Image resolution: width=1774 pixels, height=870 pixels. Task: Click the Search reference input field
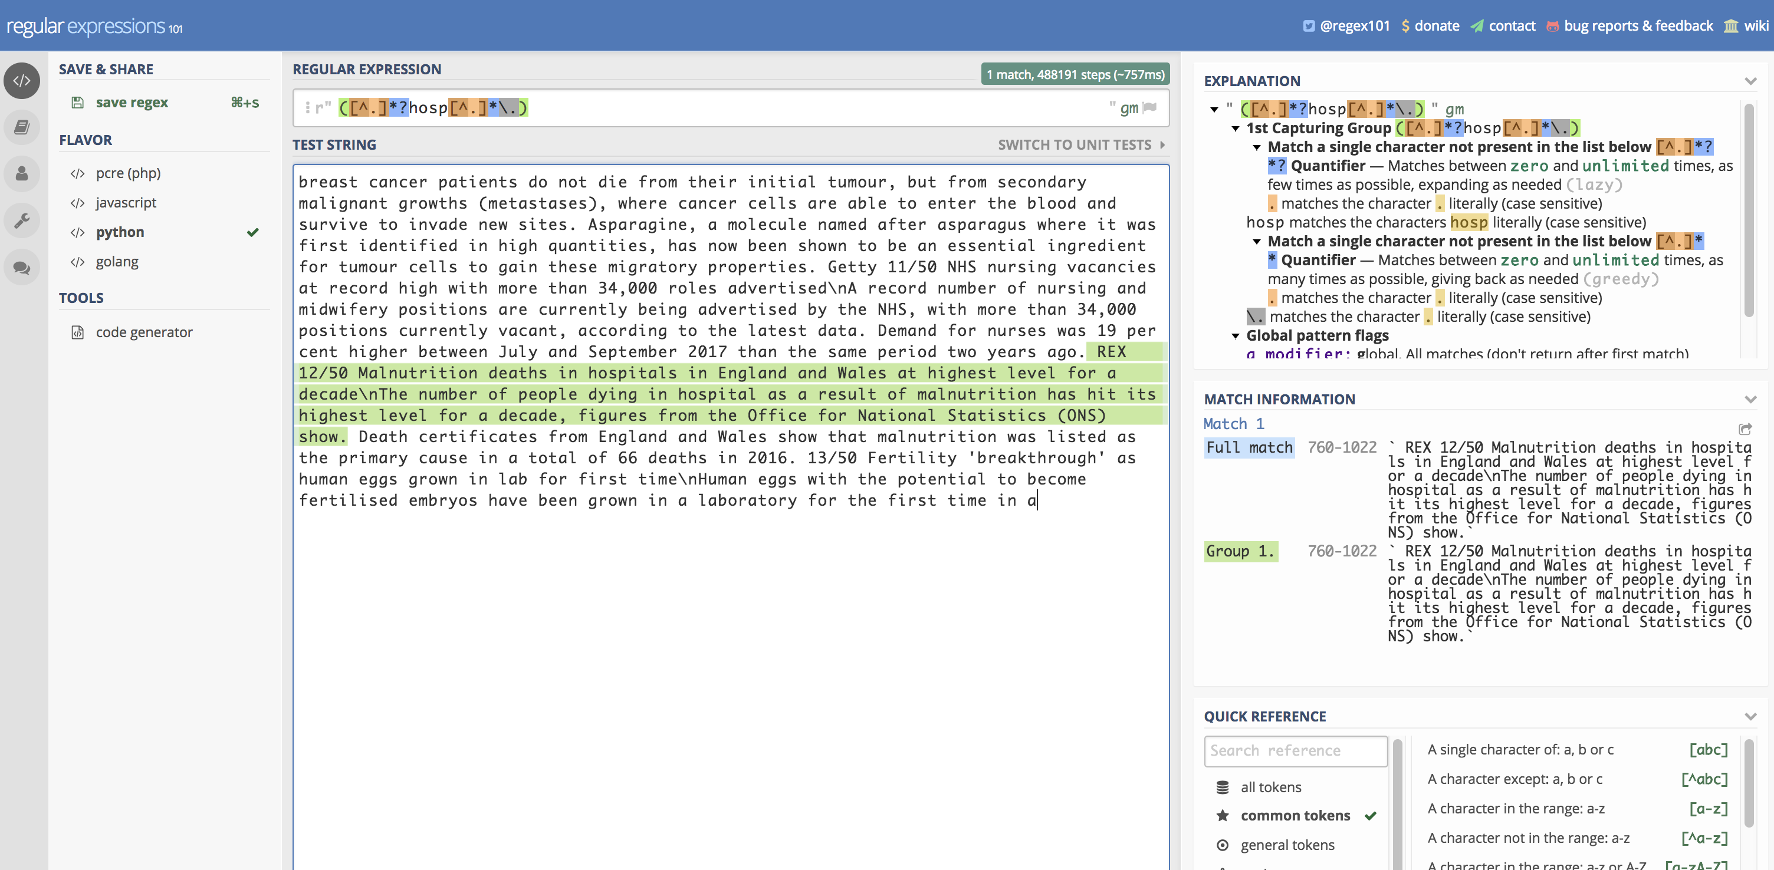[x=1295, y=750]
